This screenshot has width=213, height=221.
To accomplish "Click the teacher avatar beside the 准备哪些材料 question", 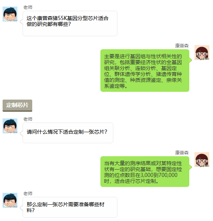I will coord(10,200).
